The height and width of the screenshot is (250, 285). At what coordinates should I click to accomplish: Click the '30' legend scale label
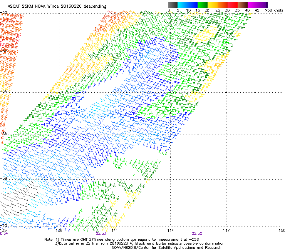pyautogui.click(x=227, y=10)
